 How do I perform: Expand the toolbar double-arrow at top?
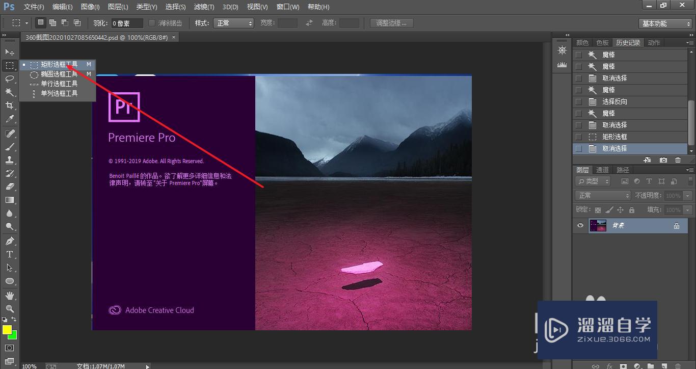tap(4, 35)
